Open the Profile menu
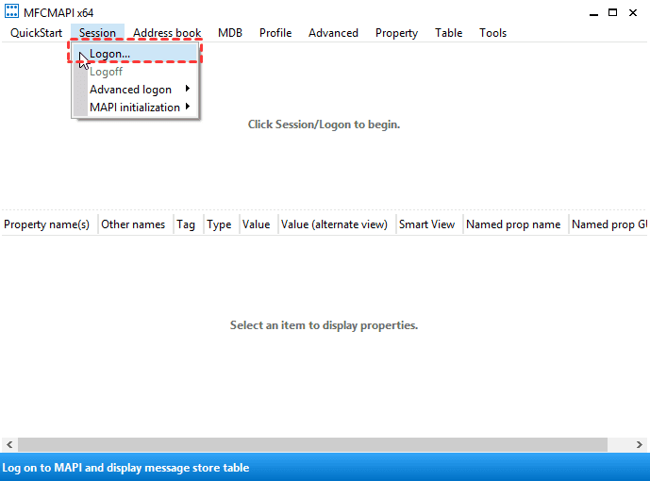This screenshot has height=481, width=650. (275, 33)
